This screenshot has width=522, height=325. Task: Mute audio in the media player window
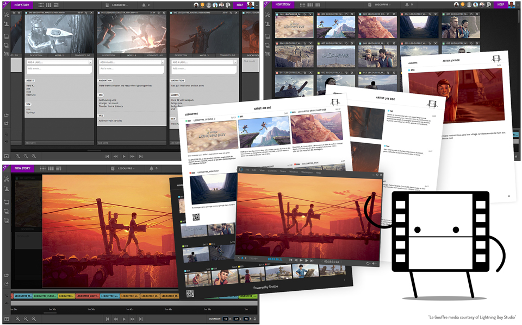click(374, 264)
